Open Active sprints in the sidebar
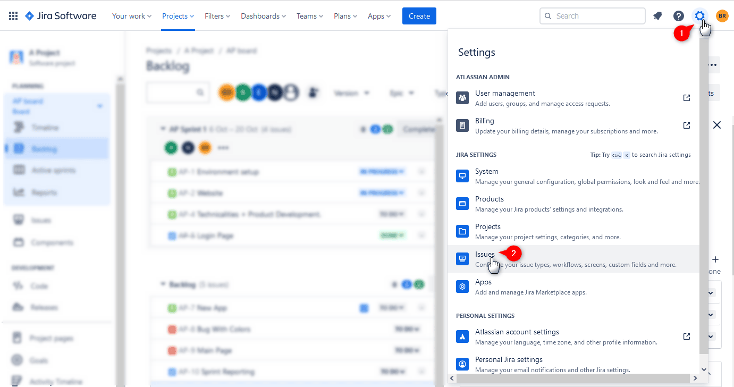 [56, 170]
